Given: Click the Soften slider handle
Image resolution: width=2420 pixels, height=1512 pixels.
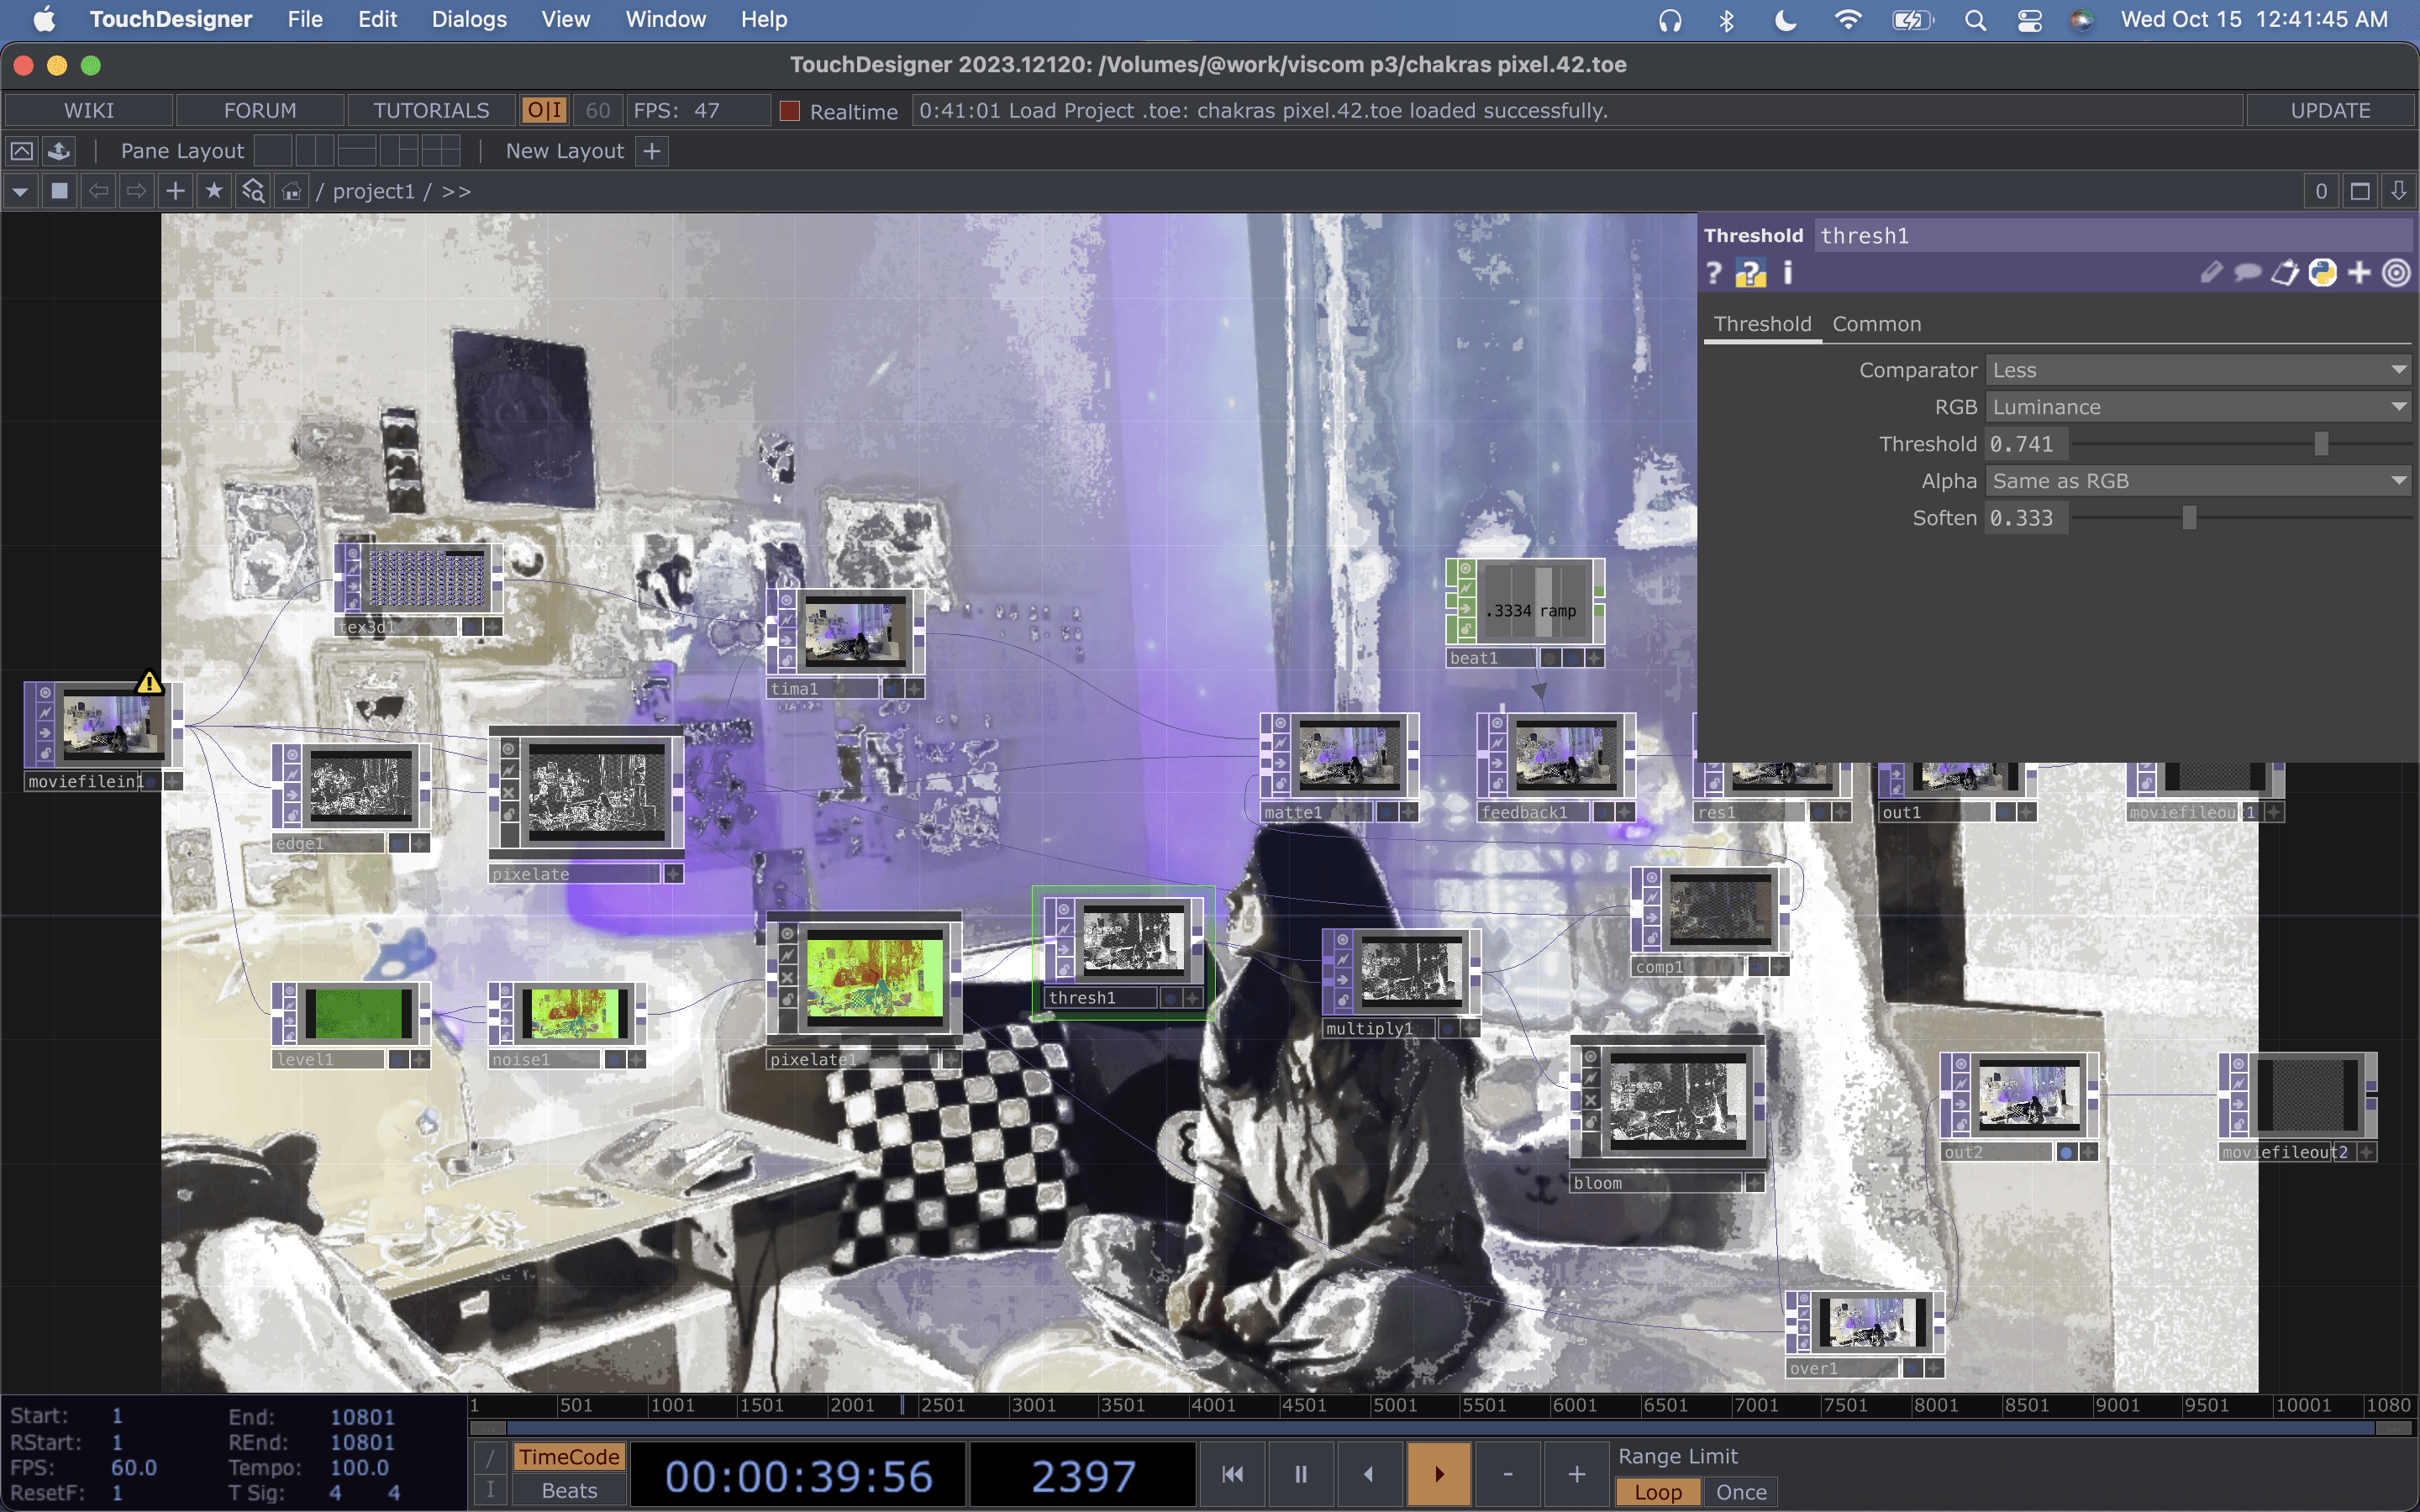Looking at the screenshot, I should (x=2189, y=518).
